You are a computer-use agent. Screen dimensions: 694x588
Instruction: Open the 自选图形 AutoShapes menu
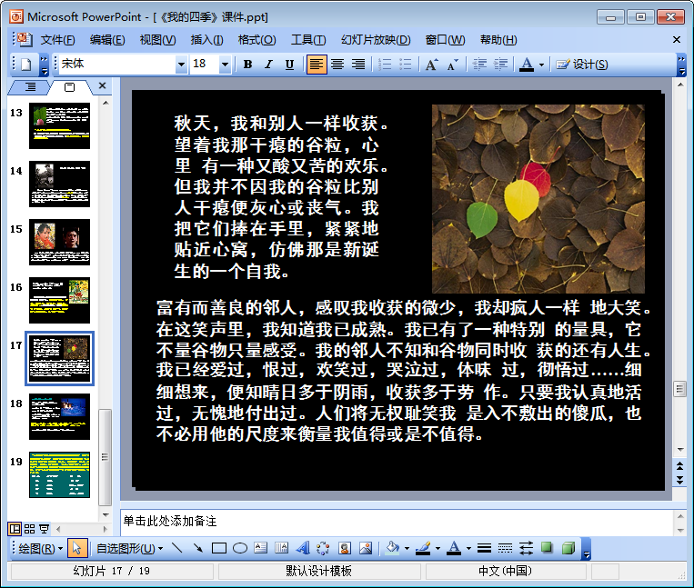click(x=129, y=548)
